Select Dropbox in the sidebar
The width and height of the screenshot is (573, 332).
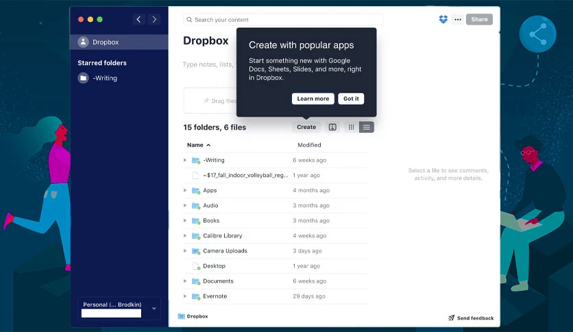[x=119, y=42]
